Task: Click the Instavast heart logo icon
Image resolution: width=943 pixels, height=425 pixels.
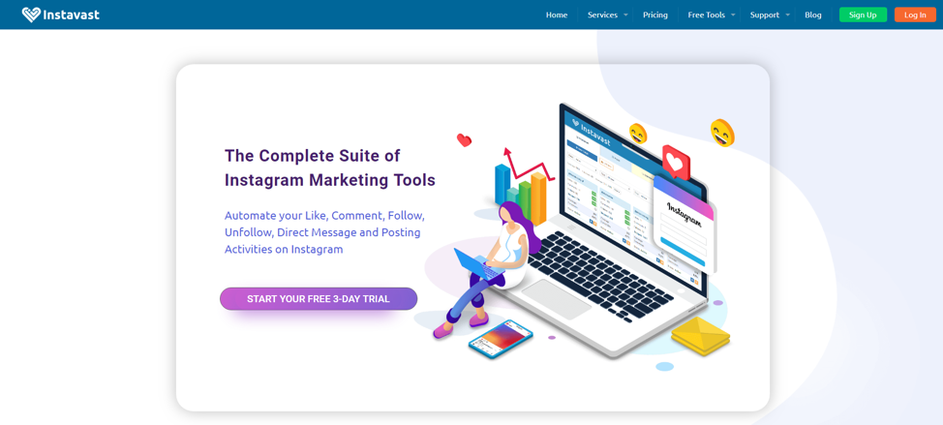Action: [31, 15]
